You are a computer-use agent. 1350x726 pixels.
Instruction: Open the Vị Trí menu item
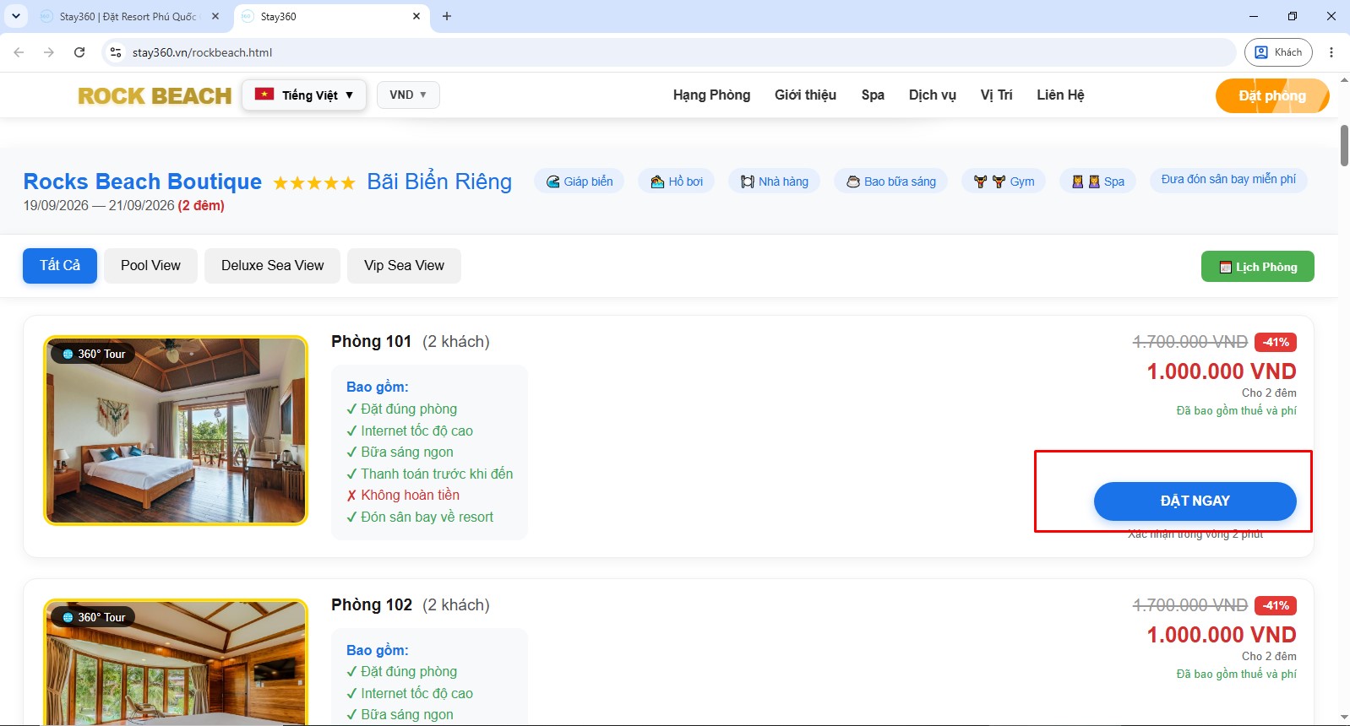996,95
